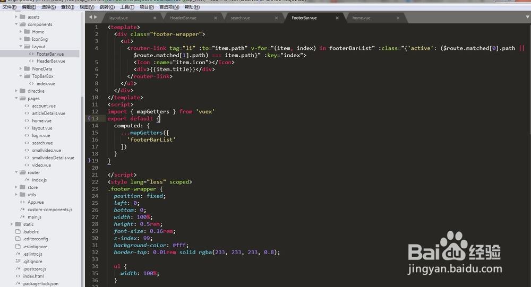Close the home.vue tab
Screen dimensions: 531x287
pyautogui.click(x=398, y=18)
